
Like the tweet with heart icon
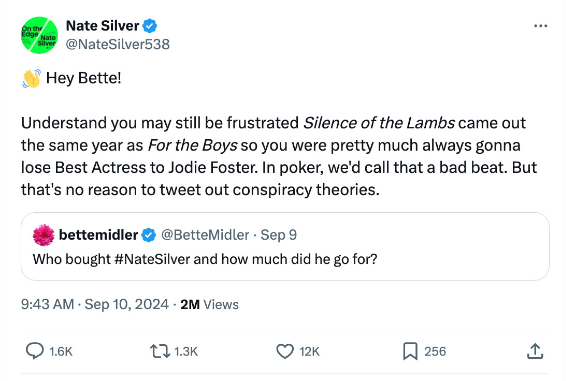[x=285, y=351]
